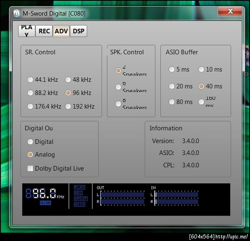
Task: Close the M-Sword Digital window
Action: [230, 11]
